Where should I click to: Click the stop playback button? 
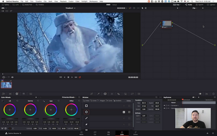tap(68, 77)
